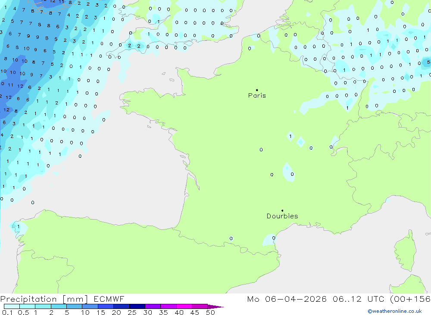Click the 25–30 mm dark blue legend swatch

coord(137,306)
